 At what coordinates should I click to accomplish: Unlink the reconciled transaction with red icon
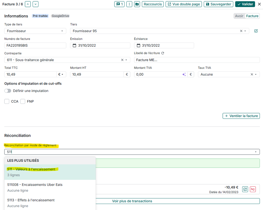click(253, 189)
